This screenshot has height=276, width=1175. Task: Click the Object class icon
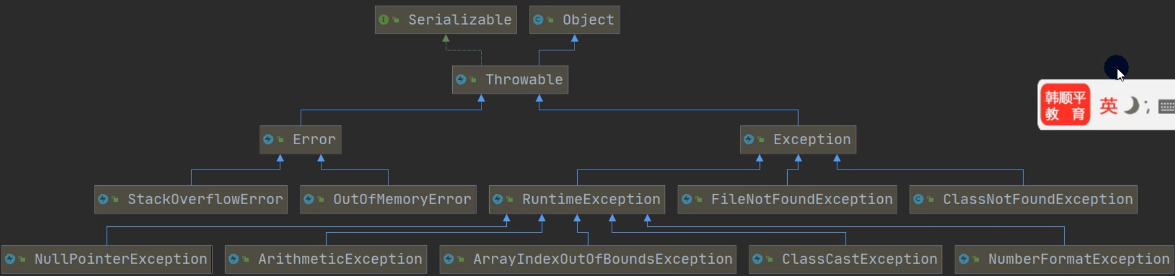click(538, 20)
